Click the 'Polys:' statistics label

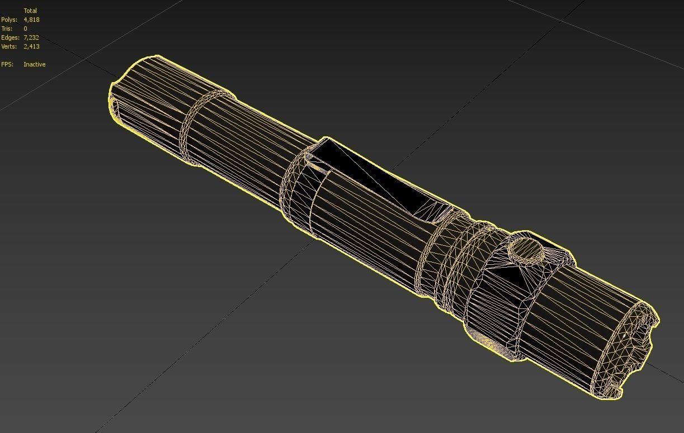[x=9, y=20]
